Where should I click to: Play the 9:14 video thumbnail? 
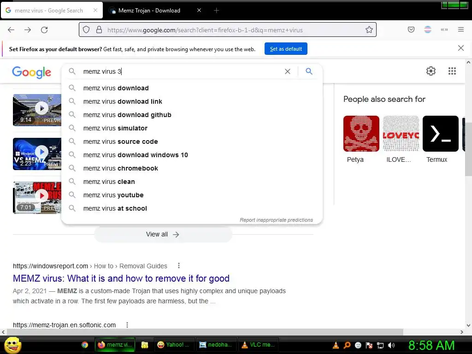37,110
